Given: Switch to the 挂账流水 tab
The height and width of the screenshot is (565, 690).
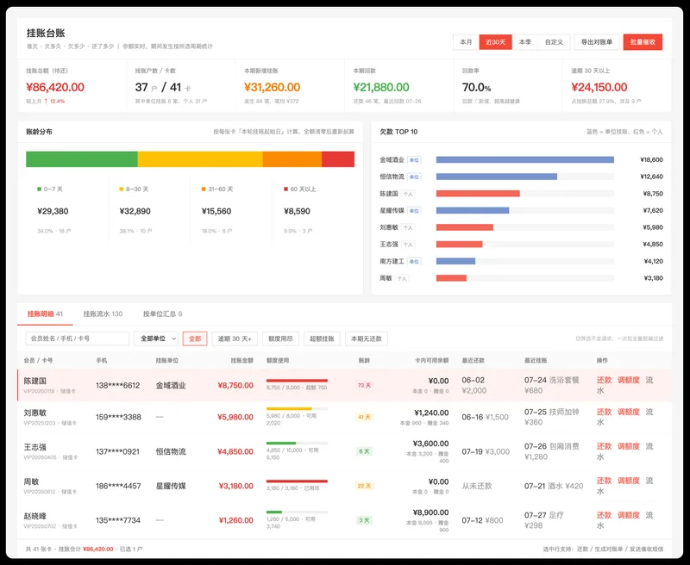Looking at the screenshot, I should click(x=103, y=314).
